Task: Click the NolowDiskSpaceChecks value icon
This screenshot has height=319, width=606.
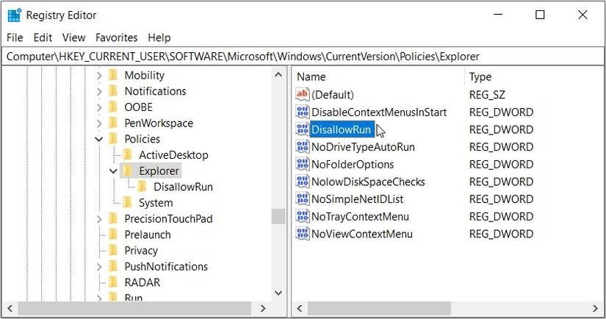Action: pyautogui.click(x=303, y=182)
